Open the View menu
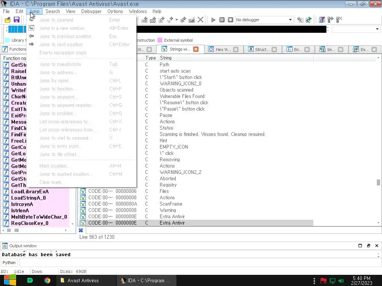Viewport: 382px width, 286px height. 71,12
